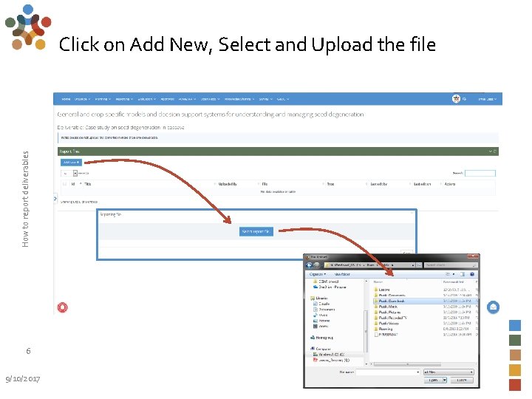The width and height of the screenshot is (532, 399).
Task: Open the Home menu item
Action: pyautogui.click(x=66, y=99)
